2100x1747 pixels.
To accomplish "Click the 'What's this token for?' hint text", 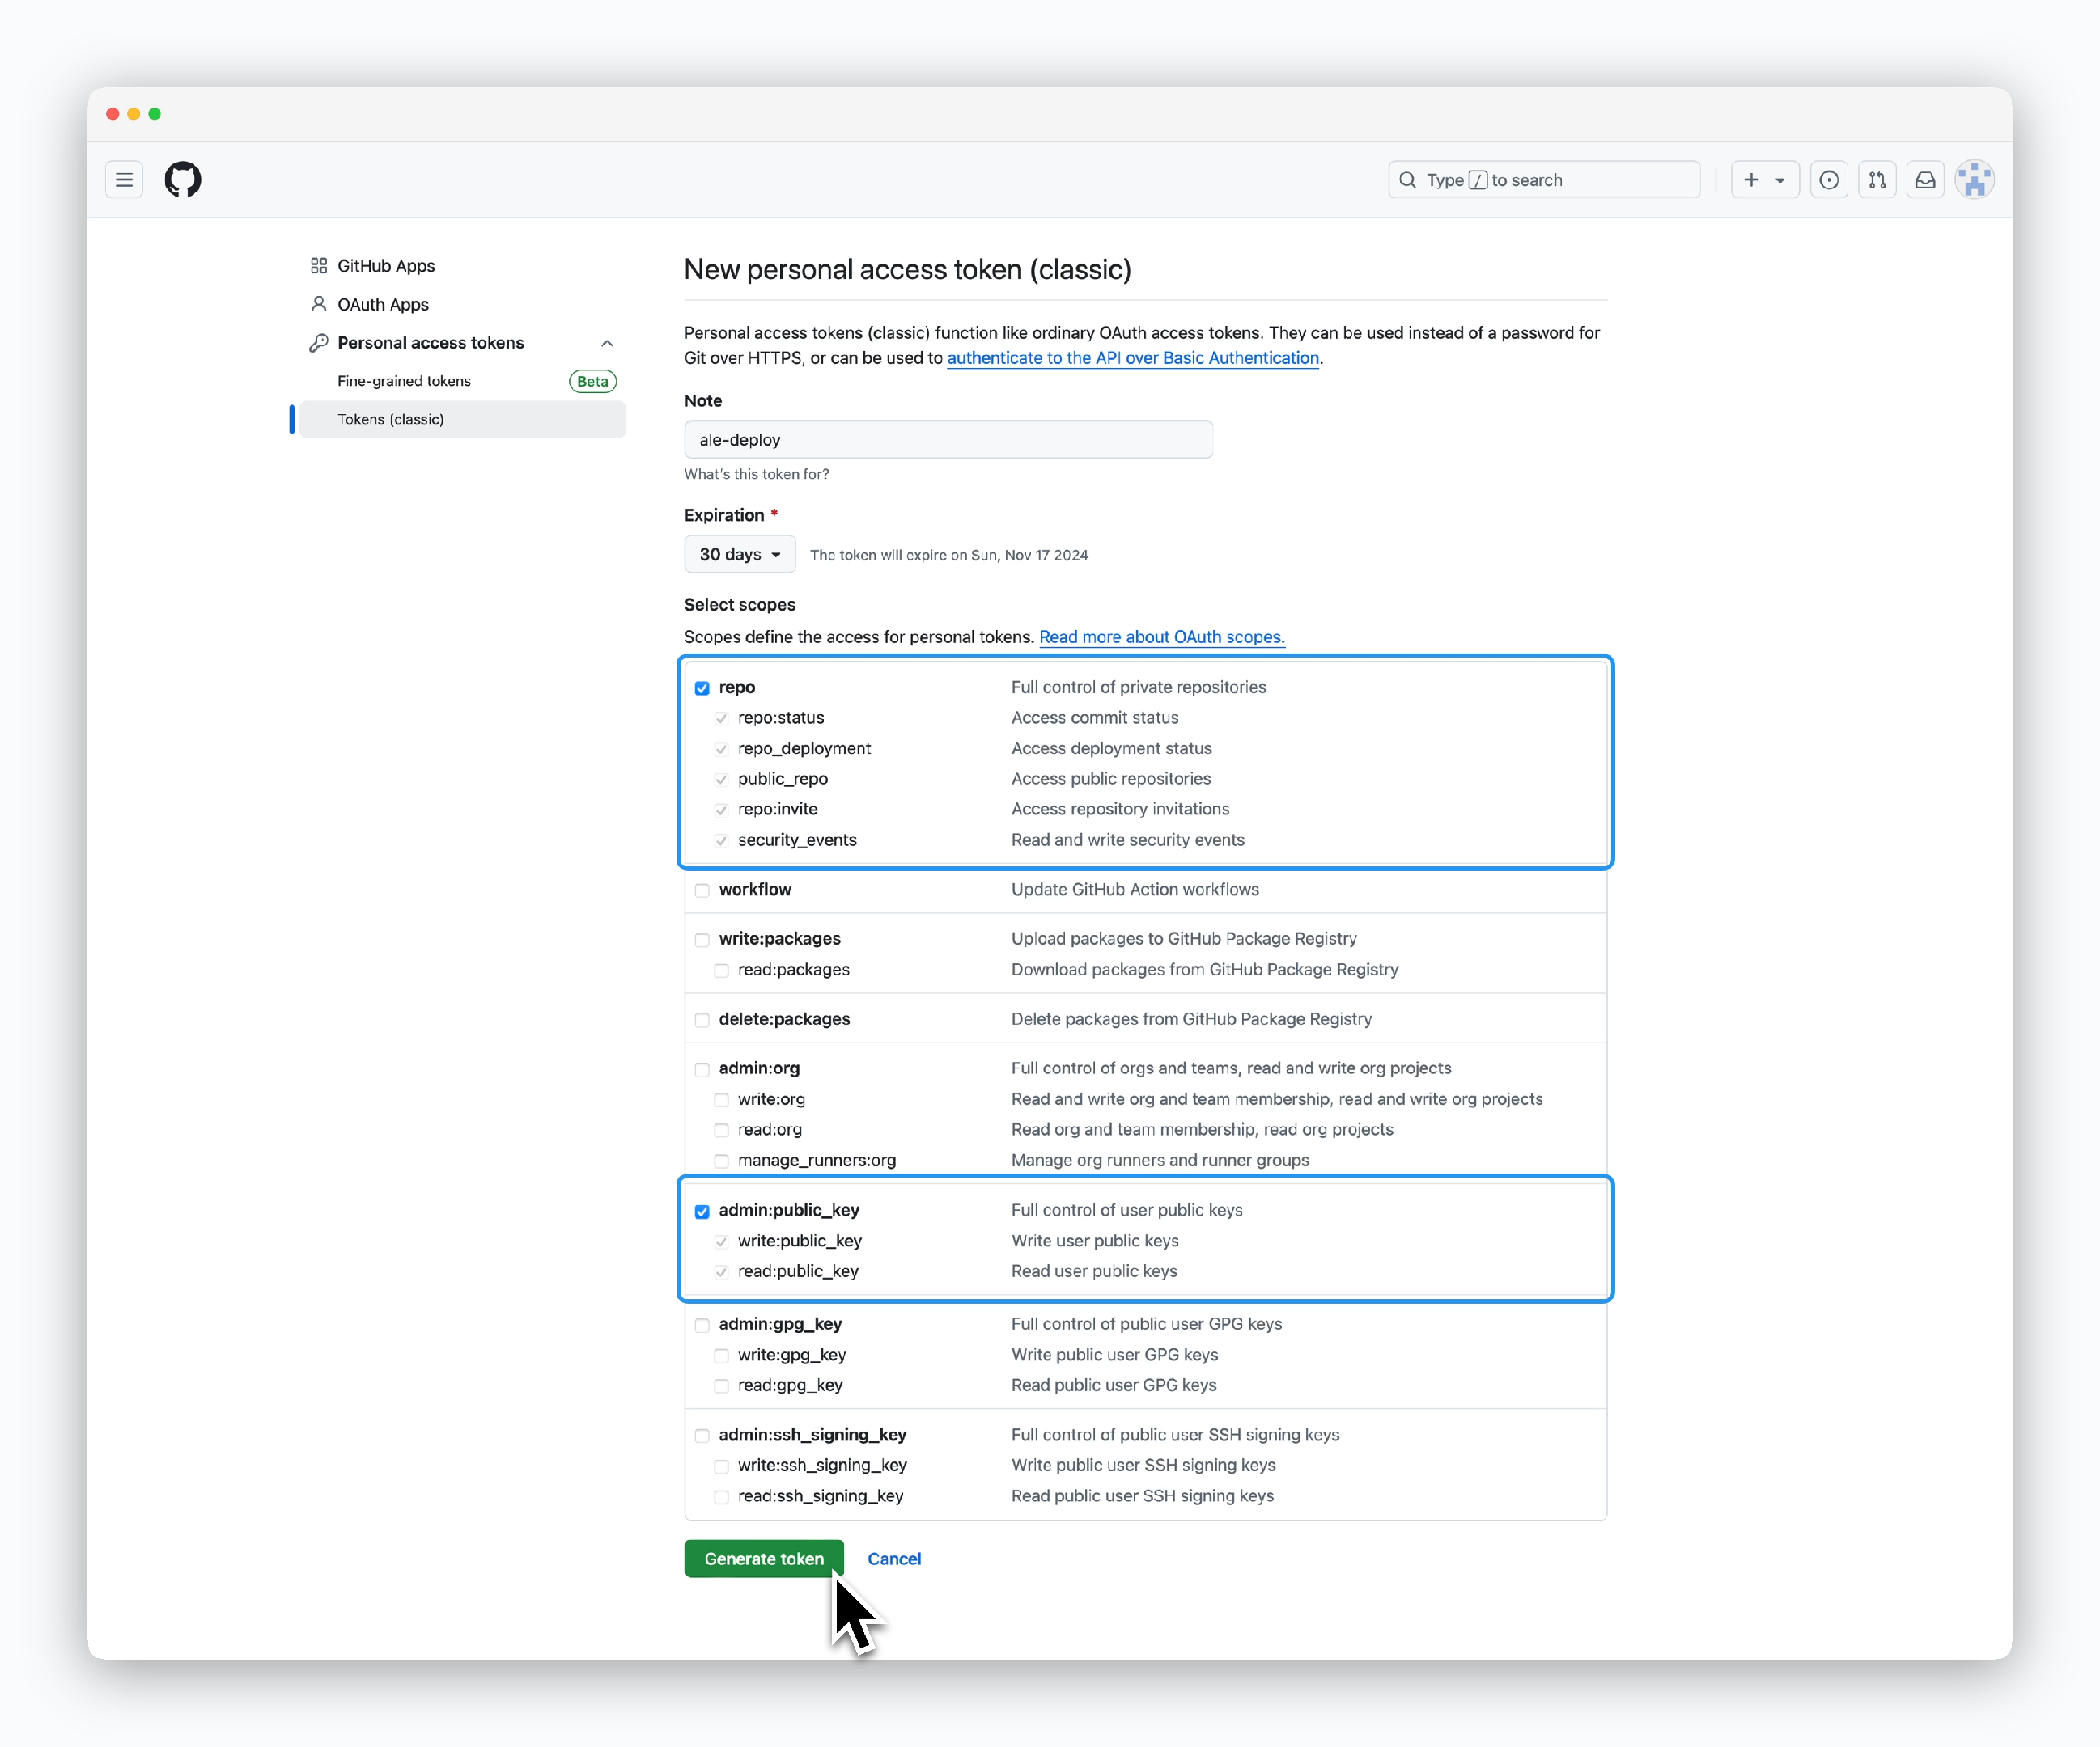I will (x=756, y=474).
